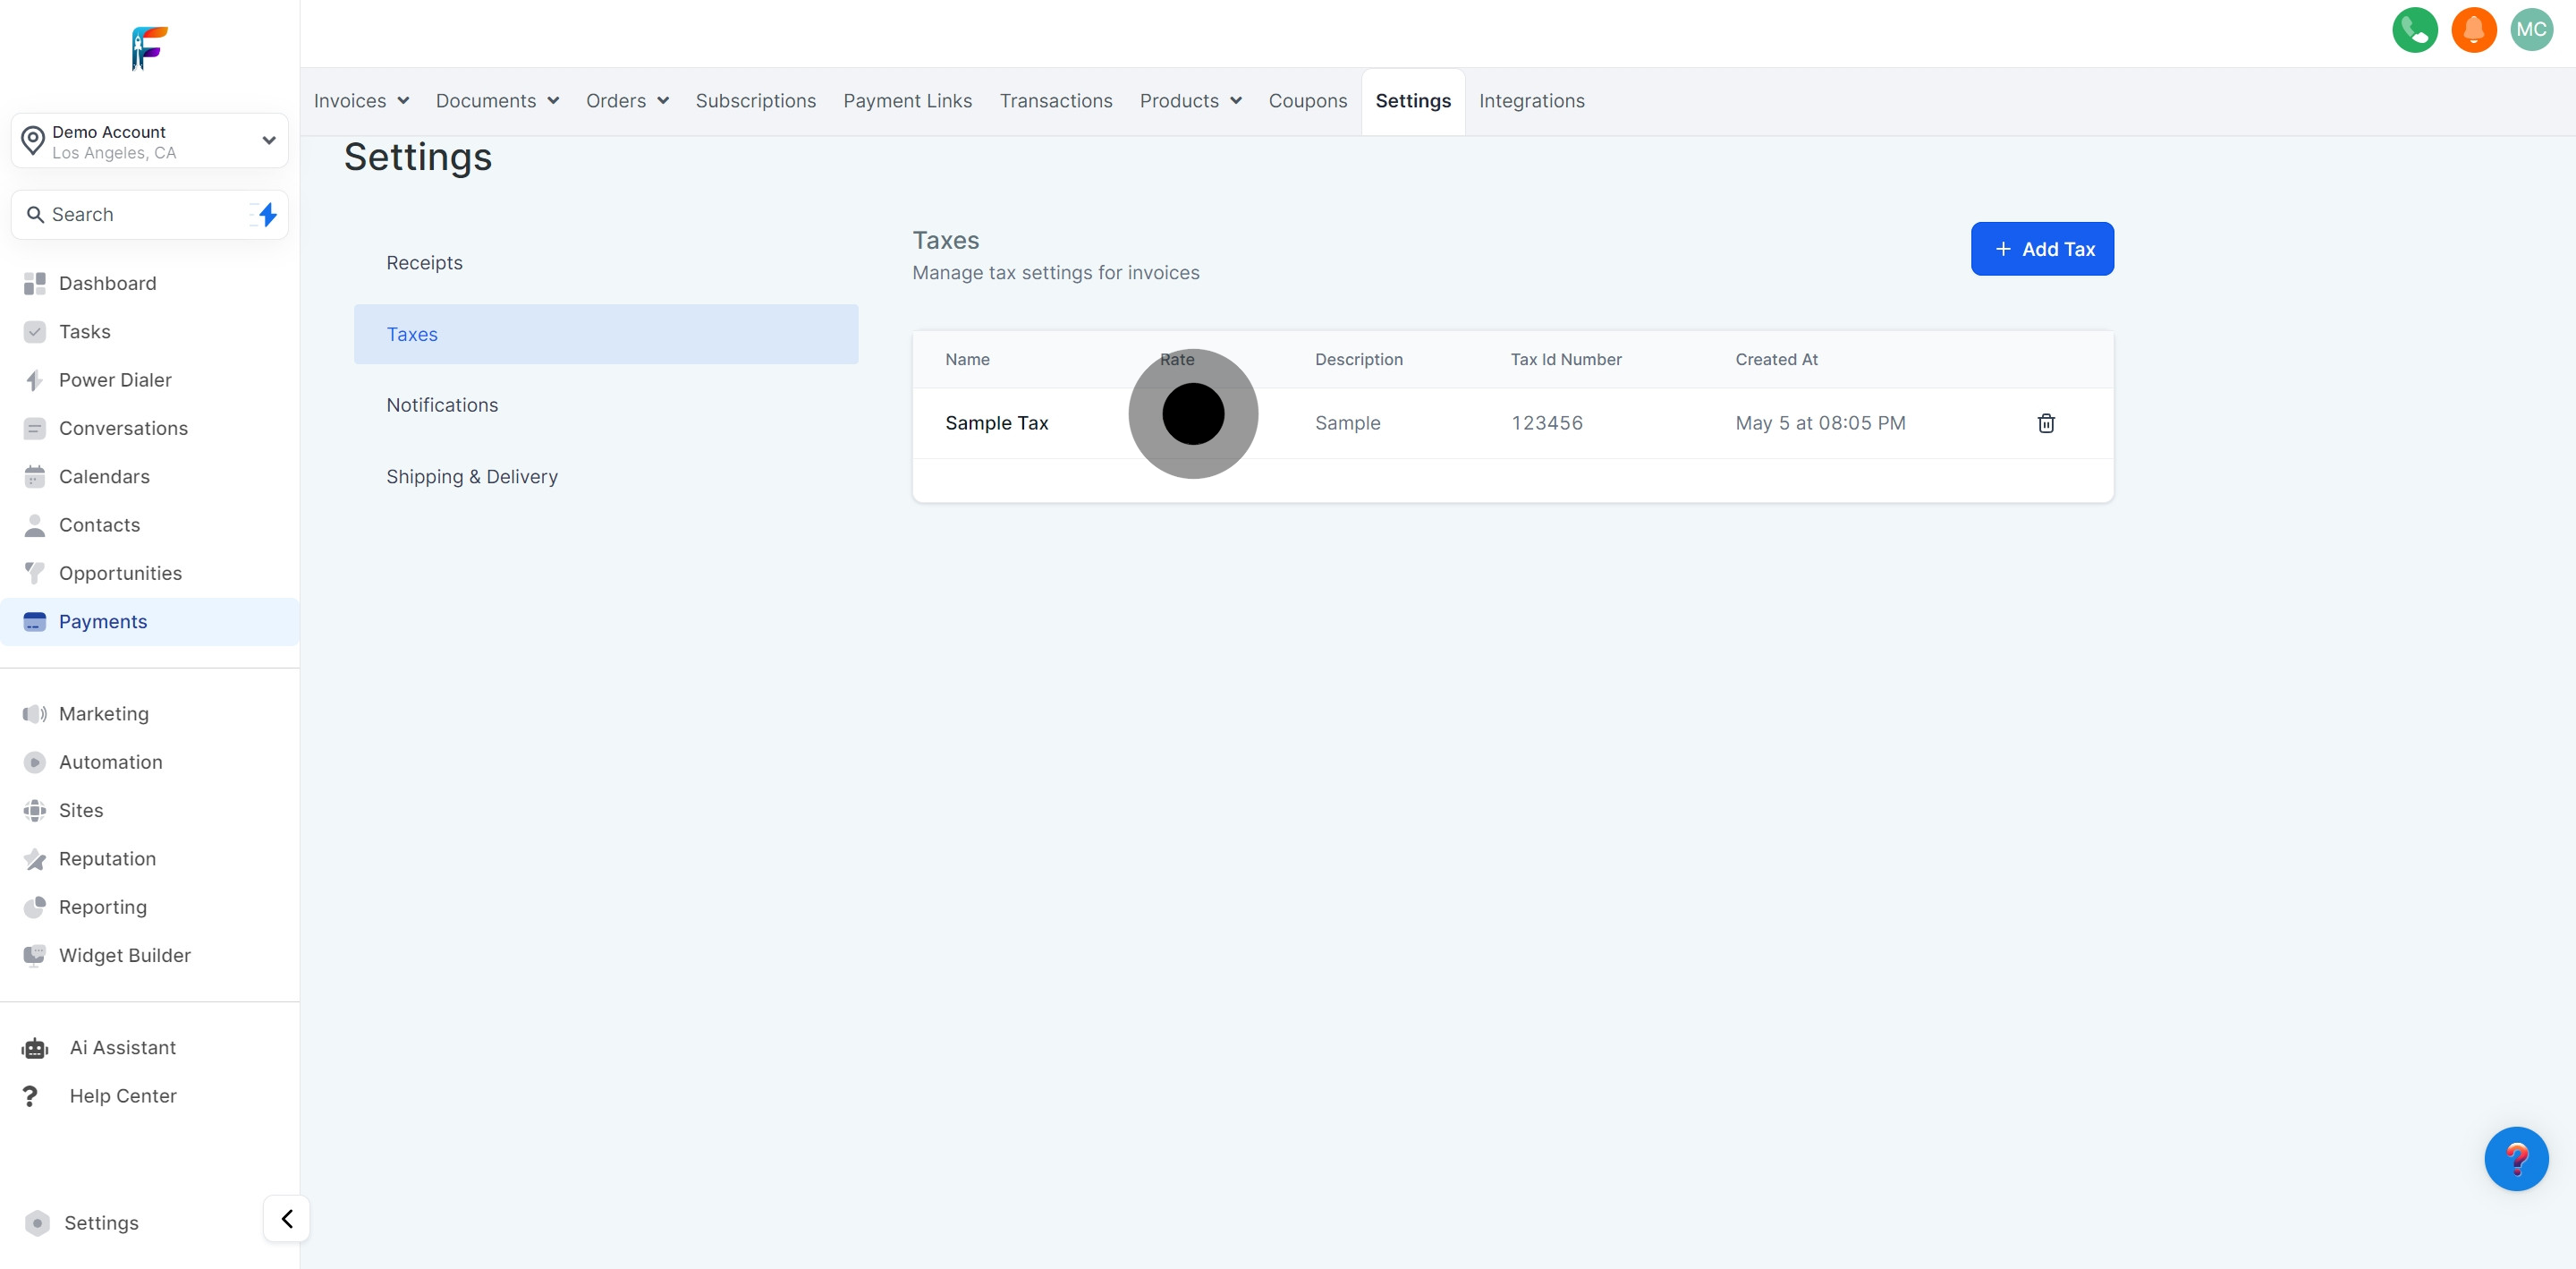Open Shipping & Delivery settings section
The height and width of the screenshot is (1269, 2576).
point(472,476)
